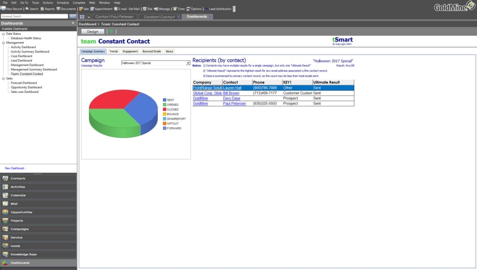Viewport: 477px width, 270px height.
Task: Select Dashboards in the navigation pane
Action: point(38,263)
